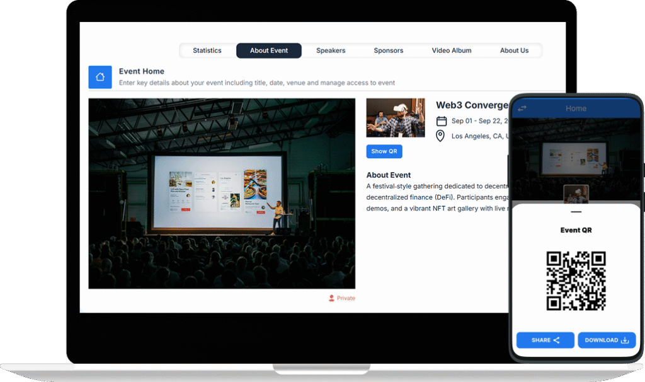The width and height of the screenshot is (645, 382).
Task: Open the large conference stage banner image
Action: click(x=222, y=194)
